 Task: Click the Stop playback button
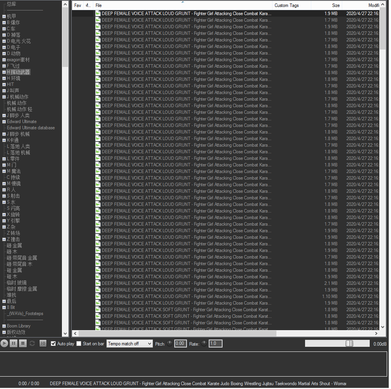pyautogui.click(x=23, y=343)
